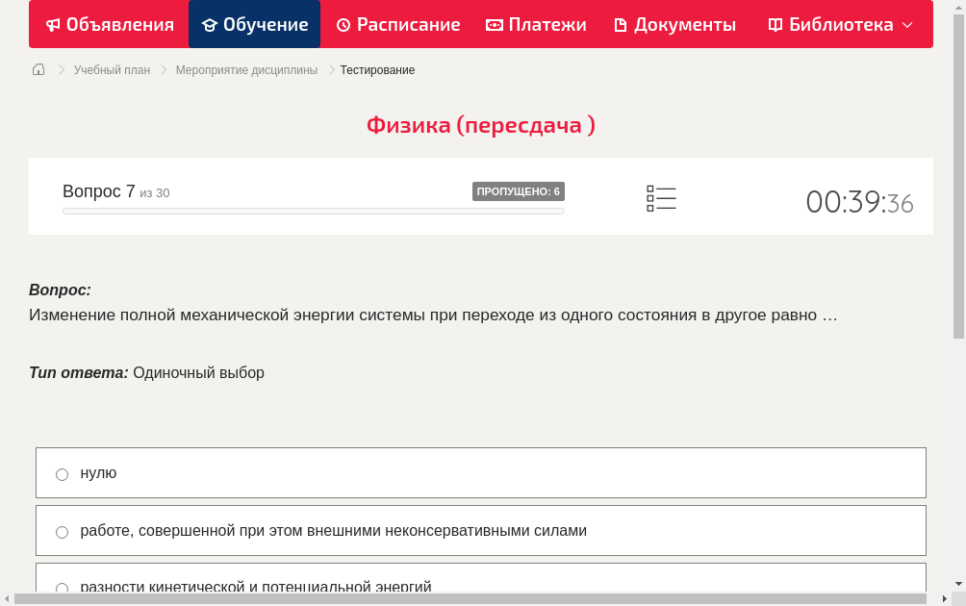The width and height of the screenshot is (966, 606).
Task: Click the bottom-left scroll arrow
Action: pos(8,597)
